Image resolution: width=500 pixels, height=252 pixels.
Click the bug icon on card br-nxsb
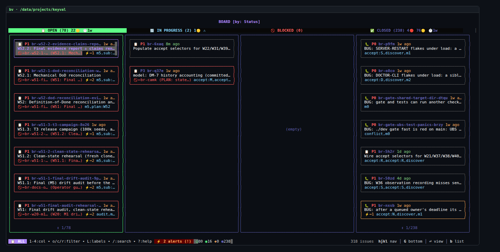367,206
